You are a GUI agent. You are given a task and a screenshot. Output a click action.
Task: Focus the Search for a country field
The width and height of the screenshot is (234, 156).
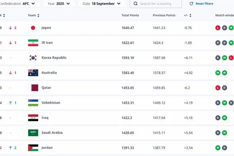[x=156, y=4]
